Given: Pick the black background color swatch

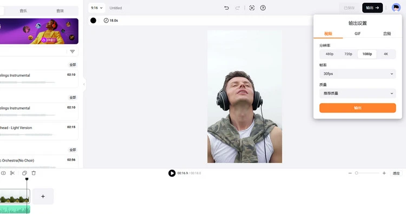Looking at the screenshot, I should click(x=93, y=21).
